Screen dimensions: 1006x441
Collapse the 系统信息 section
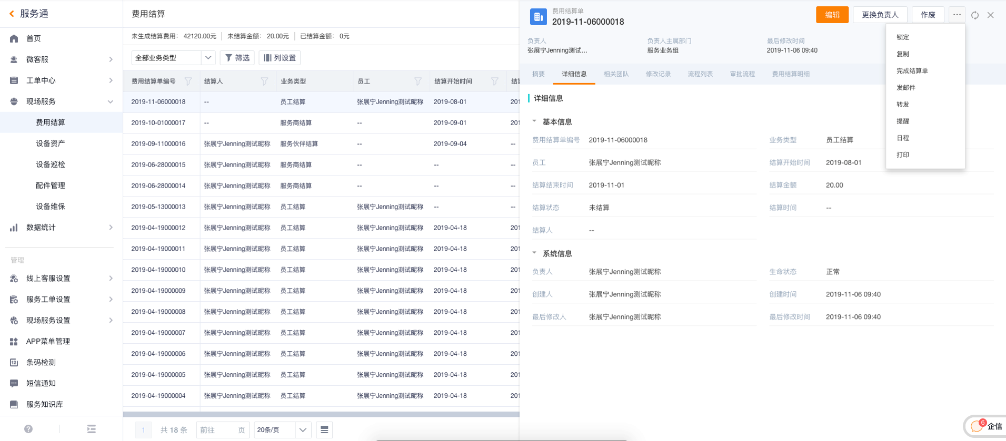534,253
